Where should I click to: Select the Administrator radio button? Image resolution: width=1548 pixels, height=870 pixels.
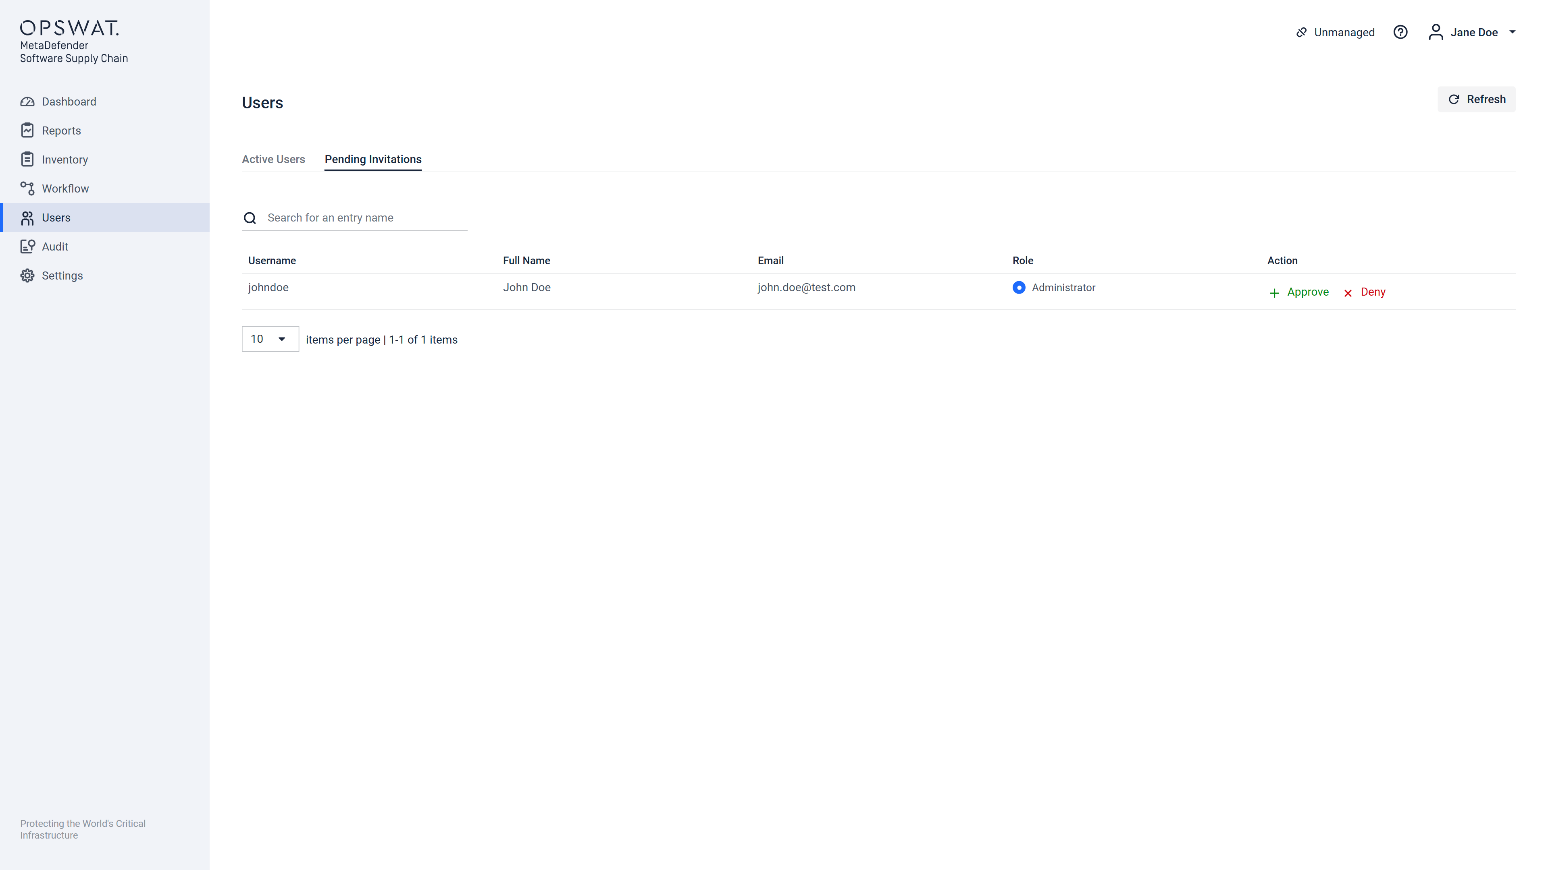tap(1019, 288)
